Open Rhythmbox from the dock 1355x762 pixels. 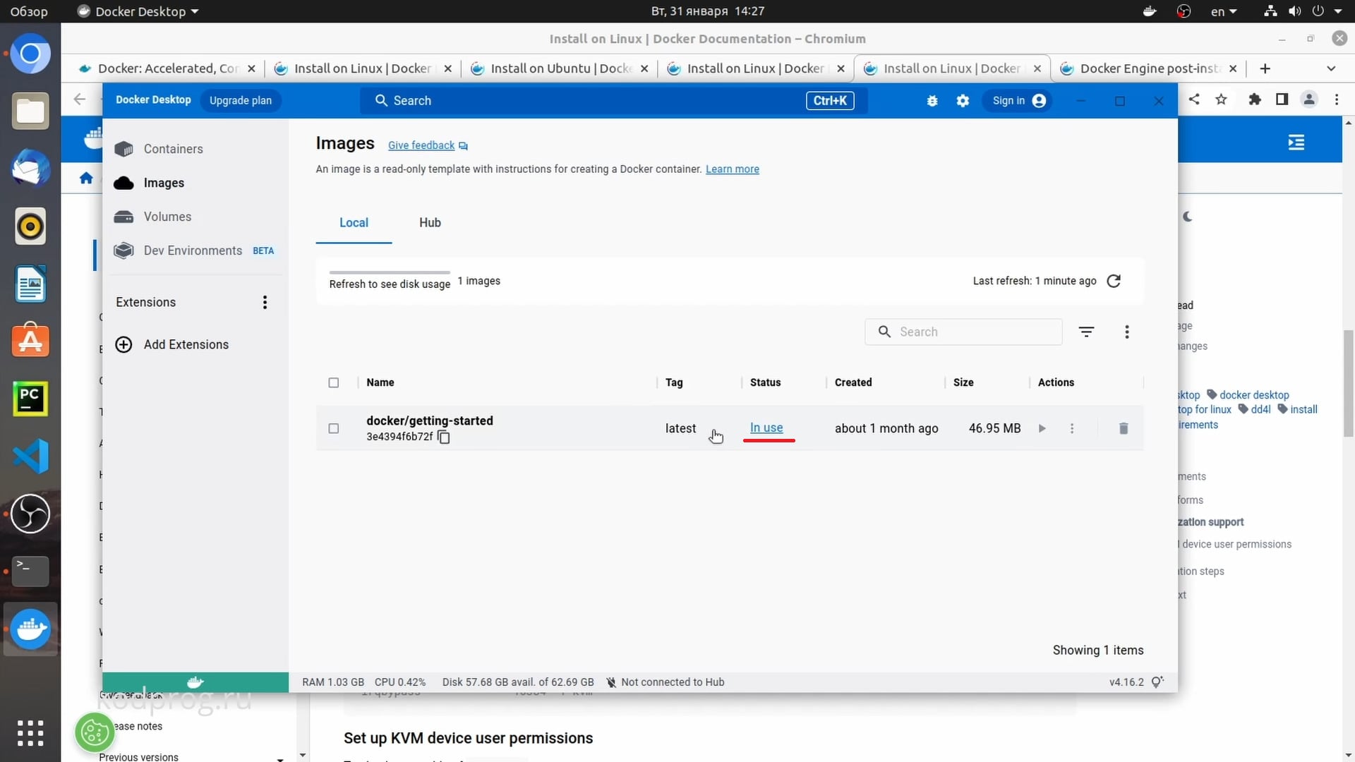[x=30, y=226]
